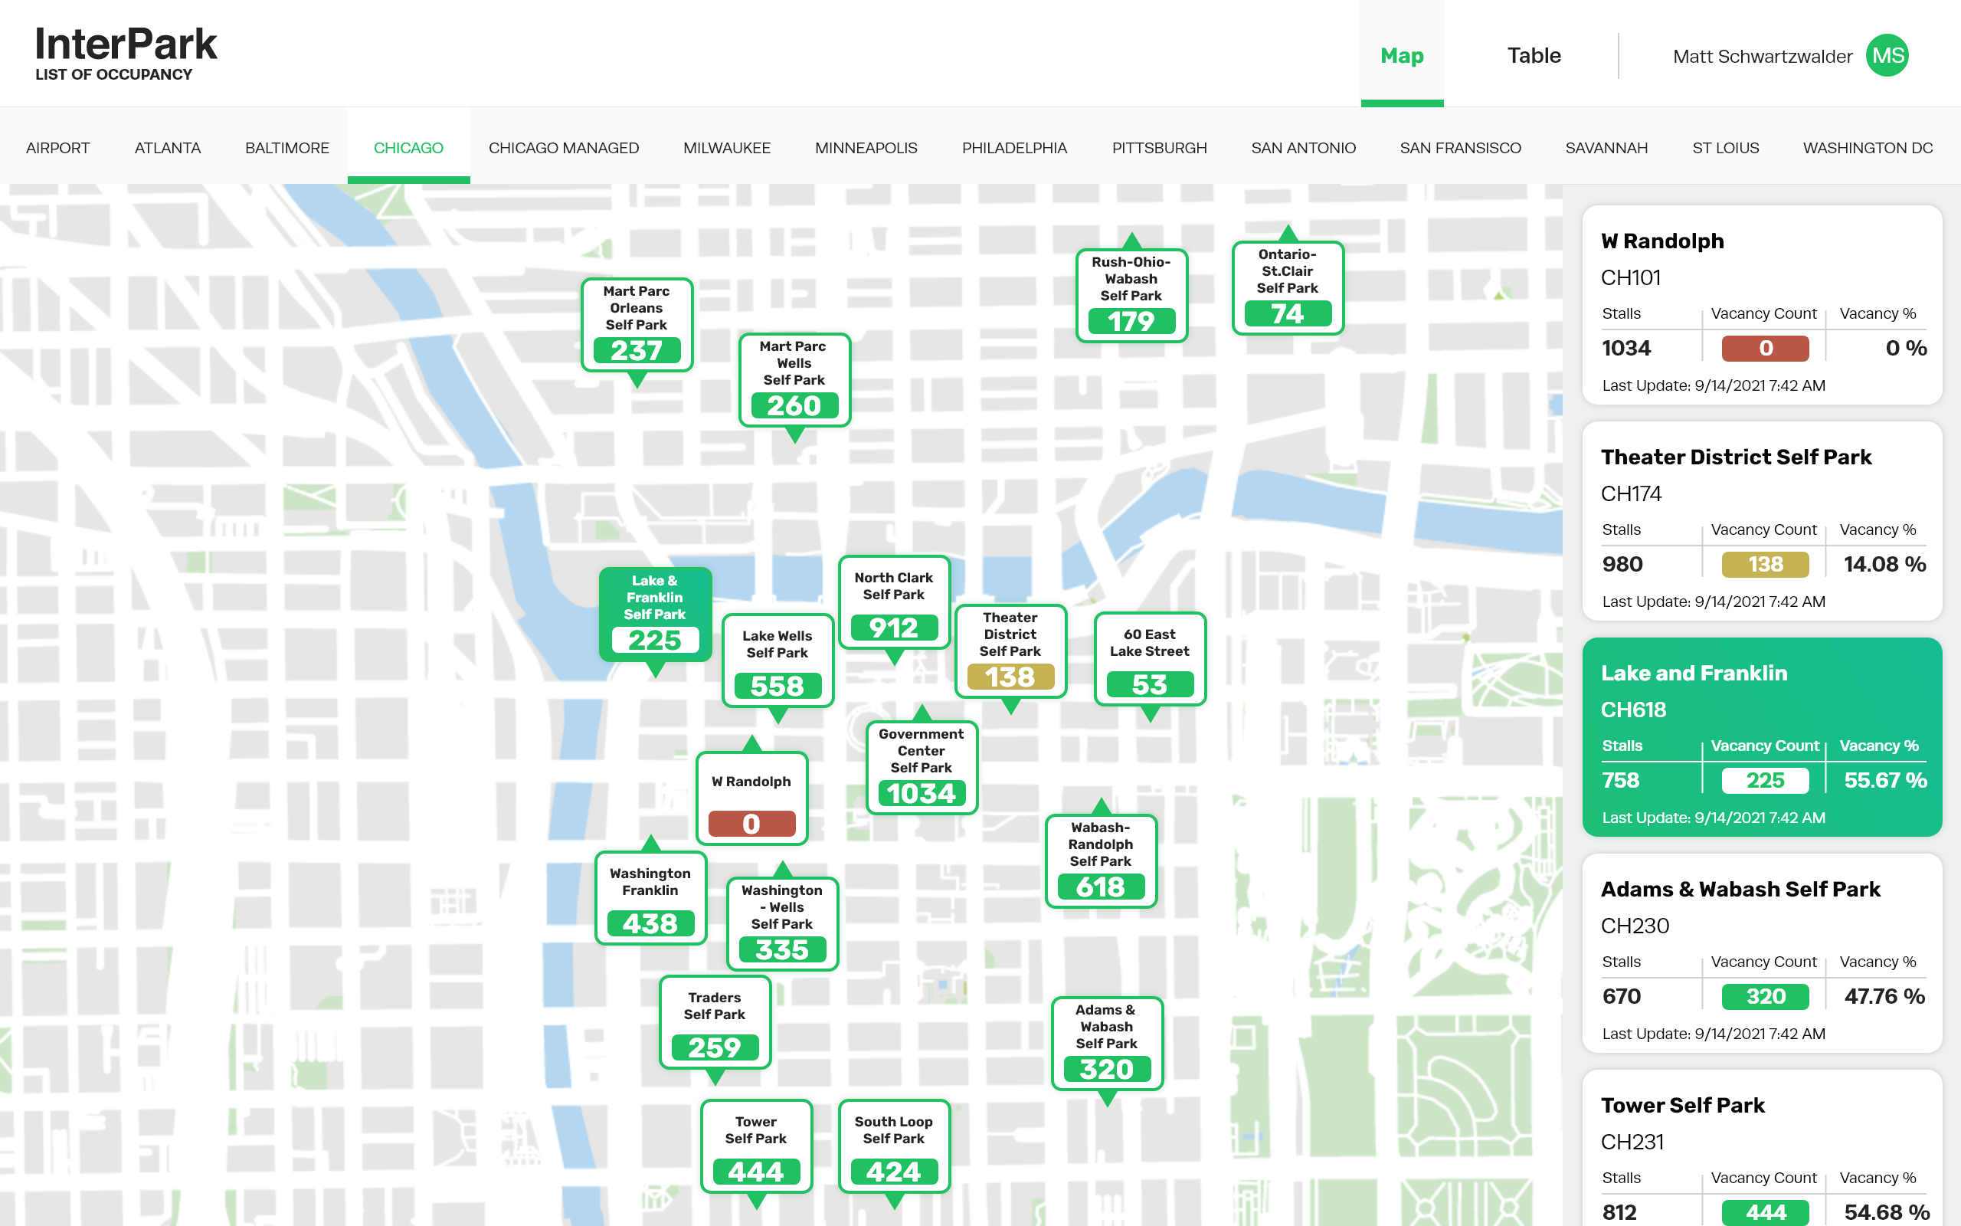
Task: Open the WASHINGTON DC city tab
Action: pos(1867,148)
